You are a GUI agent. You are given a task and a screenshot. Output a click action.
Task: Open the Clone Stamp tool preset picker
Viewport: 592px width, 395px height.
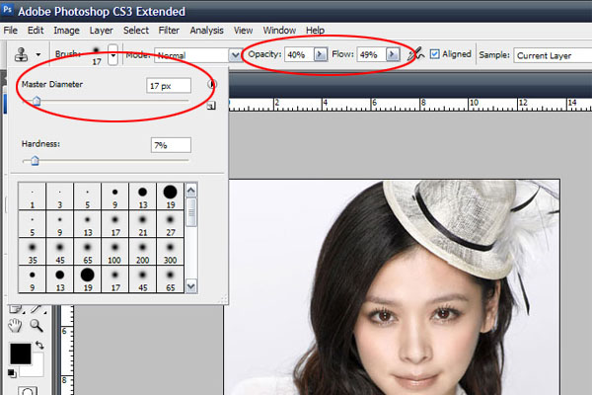tap(22, 55)
